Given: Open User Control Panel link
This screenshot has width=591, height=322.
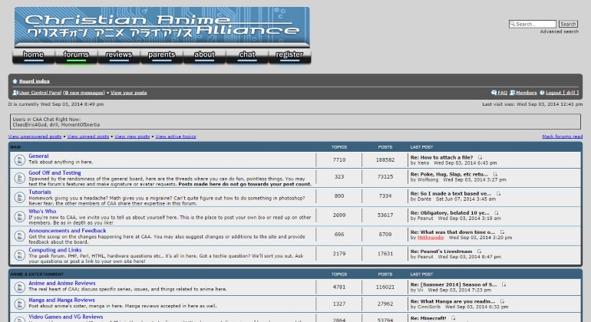Looking at the screenshot, I should [x=40, y=93].
